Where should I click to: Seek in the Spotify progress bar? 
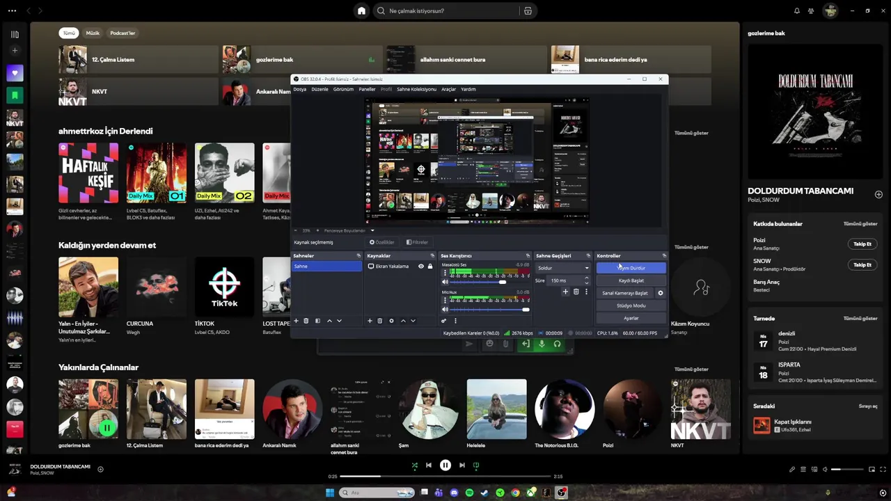tap(445, 477)
